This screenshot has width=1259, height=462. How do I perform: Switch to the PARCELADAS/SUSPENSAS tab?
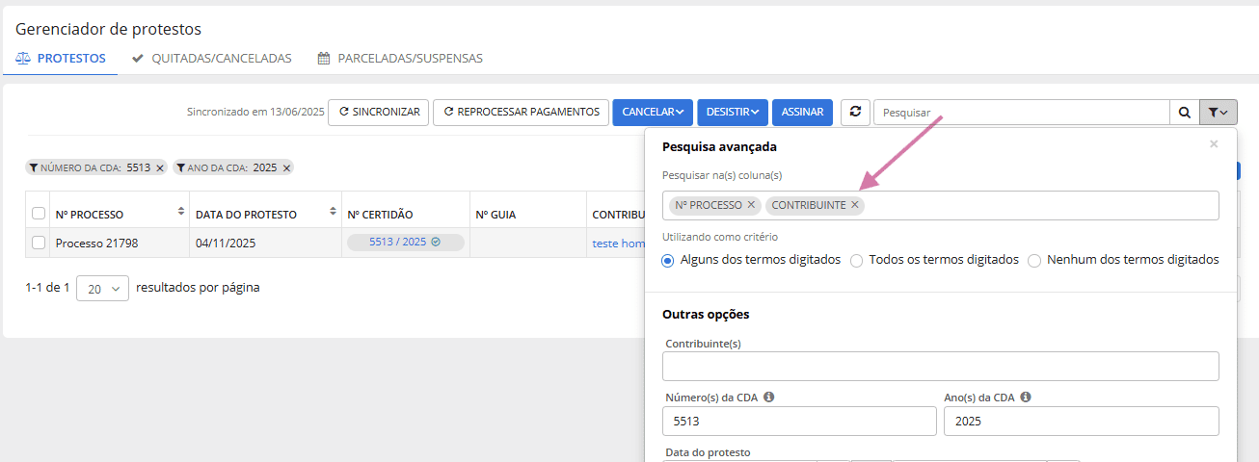(400, 59)
